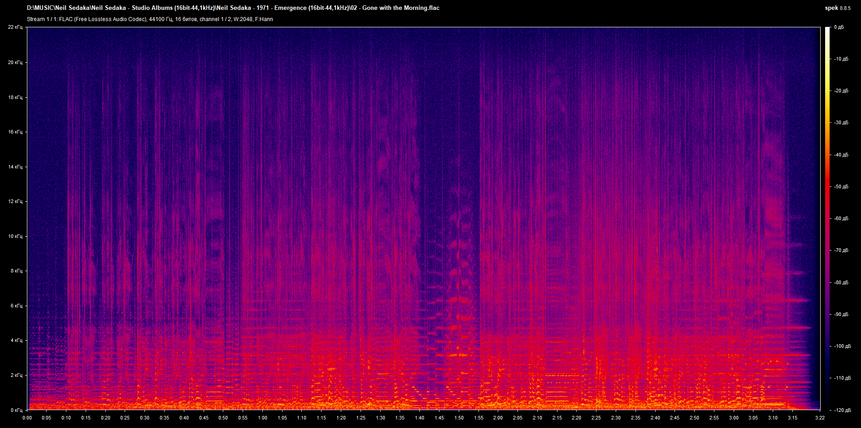Click the -30 дБ scale label
Screen dimensions: 861x428
coord(841,123)
